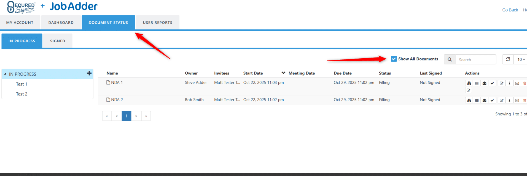Click plus icon on IN PROGRESS folder

tap(89, 73)
